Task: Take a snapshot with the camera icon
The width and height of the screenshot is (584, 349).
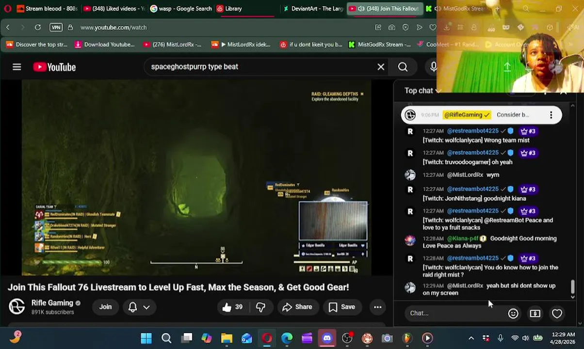Action: pos(391,28)
